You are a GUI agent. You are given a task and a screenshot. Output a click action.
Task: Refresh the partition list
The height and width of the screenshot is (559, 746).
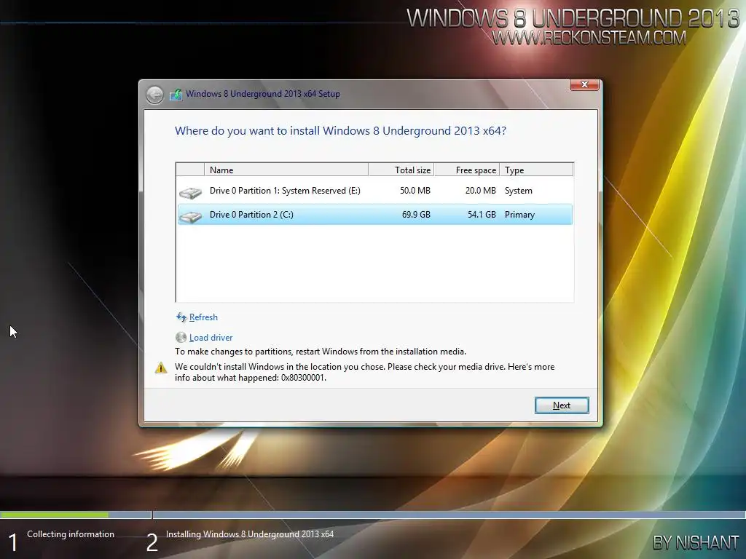[203, 317]
